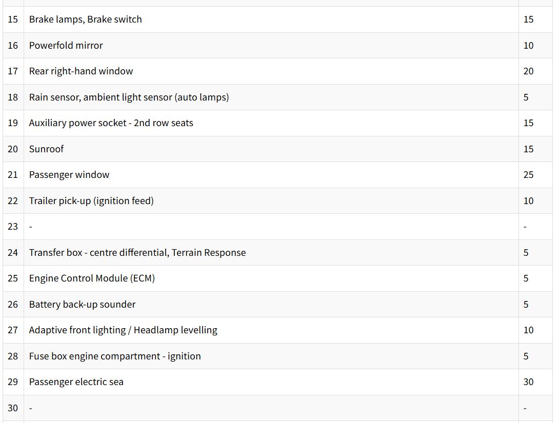The width and height of the screenshot is (557, 423).
Task: Select the 'Powerfold mirror' table cell
Action: (x=66, y=46)
